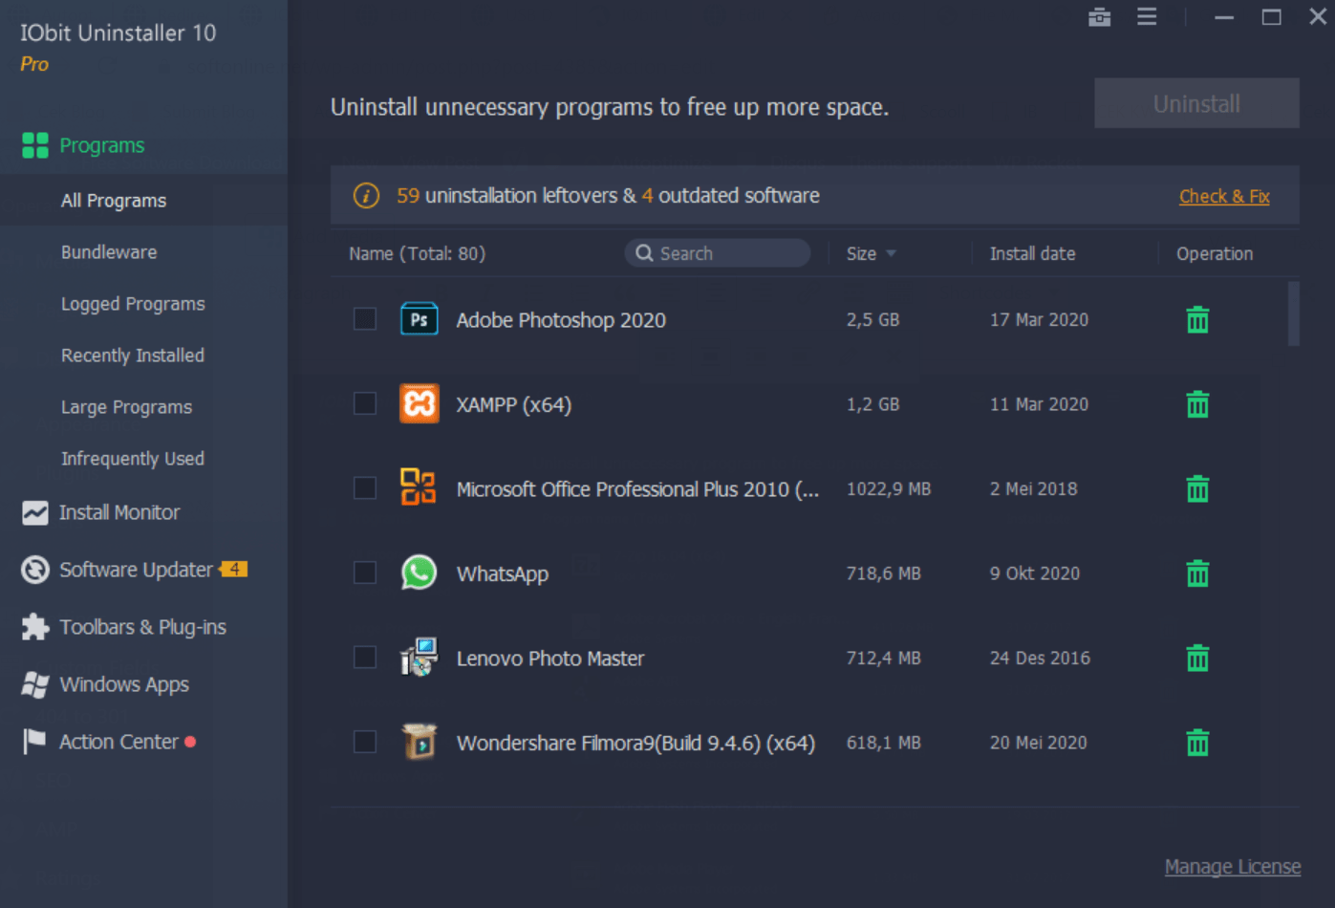Check the WhatsApp checkbox
This screenshot has width=1335, height=908.
pos(365,573)
